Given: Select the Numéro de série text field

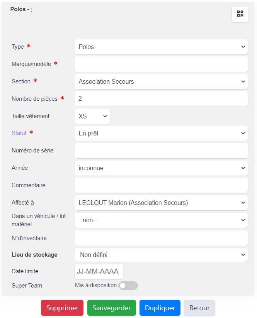Looking at the screenshot, I should click(x=161, y=151).
